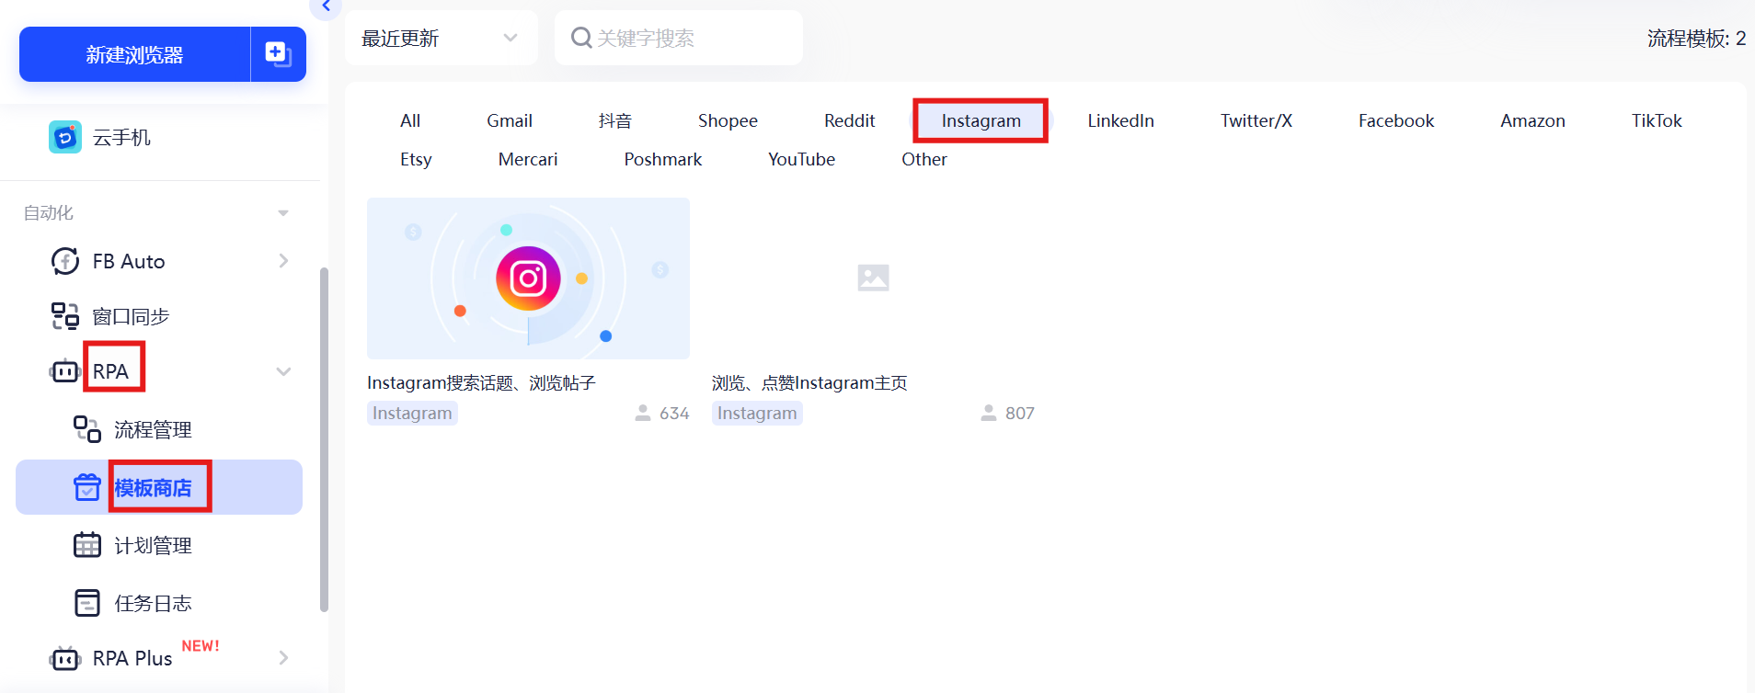This screenshot has width=1755, height=693.
Task: Open 流程管理 page
Action: 153,429
